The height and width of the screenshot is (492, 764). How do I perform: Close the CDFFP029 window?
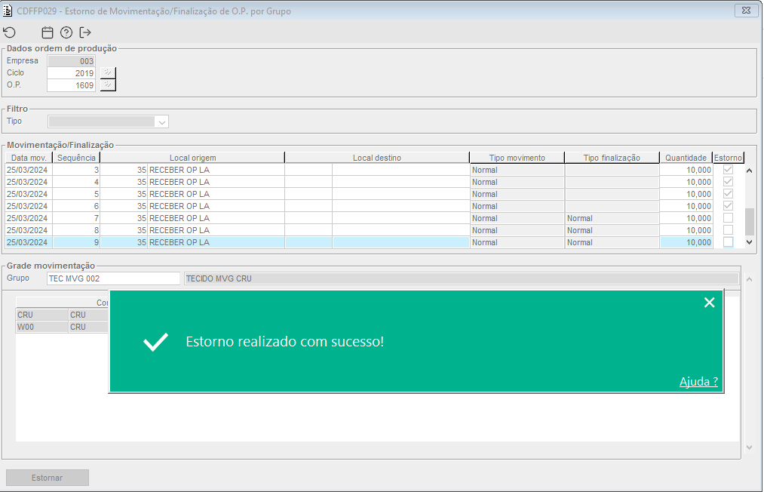[x=745, y=11]
